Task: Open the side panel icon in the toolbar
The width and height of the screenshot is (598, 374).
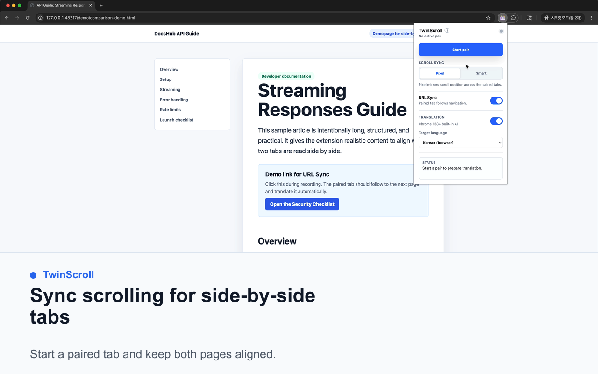Action: (529, 18)
